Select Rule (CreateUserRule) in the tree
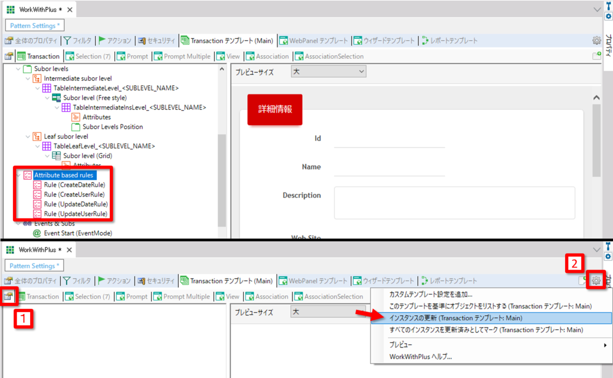 74,194
